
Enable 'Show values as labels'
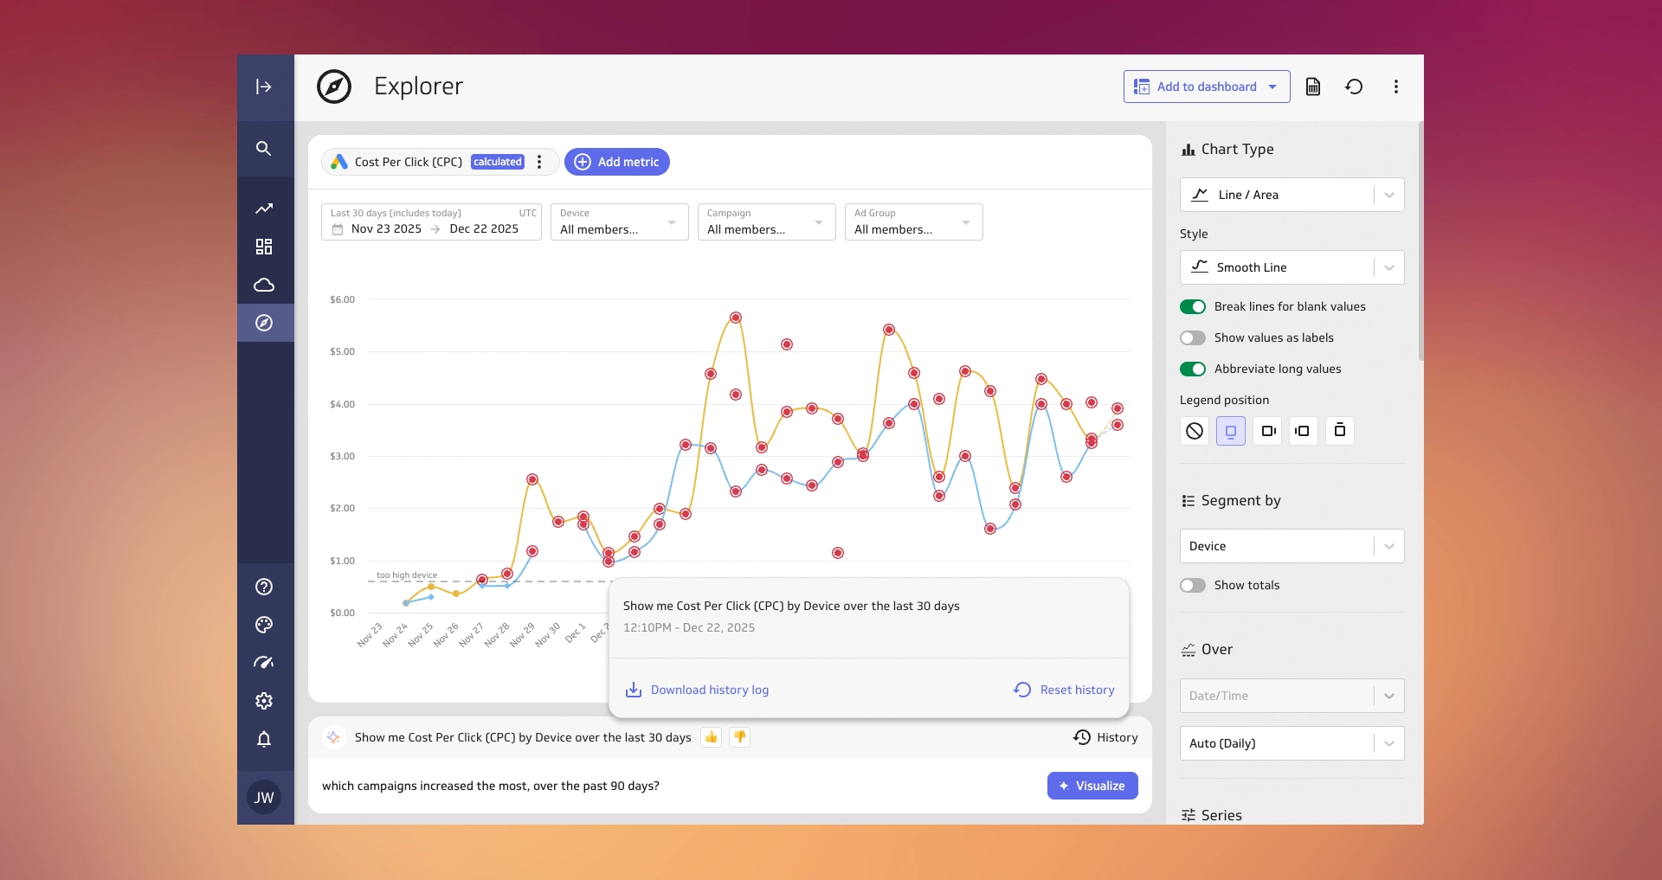click(1192, 337)
